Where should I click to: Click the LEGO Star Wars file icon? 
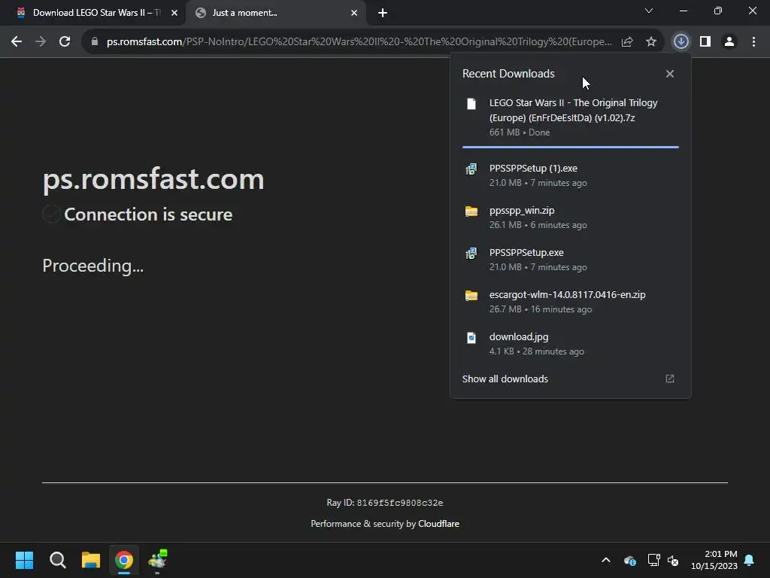click(471, 104)
